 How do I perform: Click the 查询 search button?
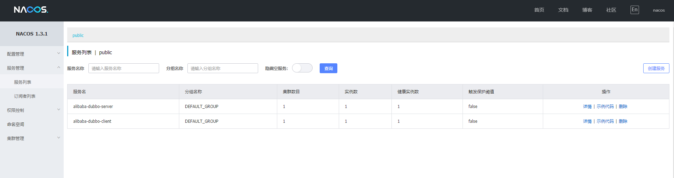pos(329,68)
